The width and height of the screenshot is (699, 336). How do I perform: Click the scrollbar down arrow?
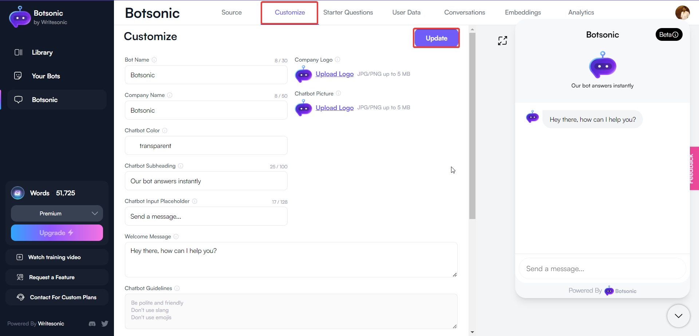click(x=472, y=332)
